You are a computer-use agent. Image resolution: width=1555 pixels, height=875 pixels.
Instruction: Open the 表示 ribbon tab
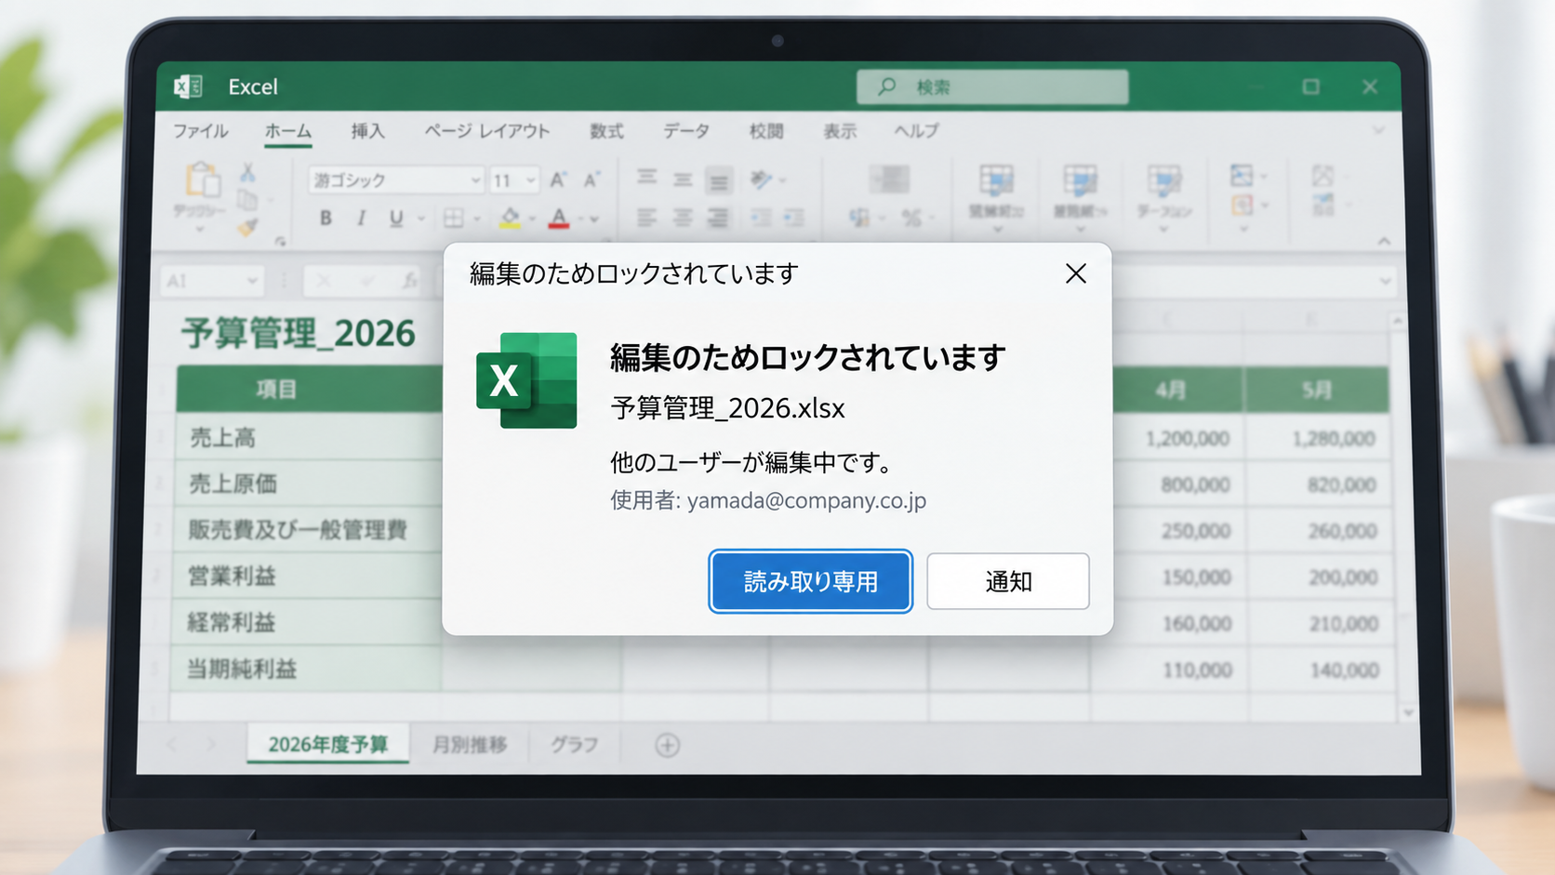840,131
